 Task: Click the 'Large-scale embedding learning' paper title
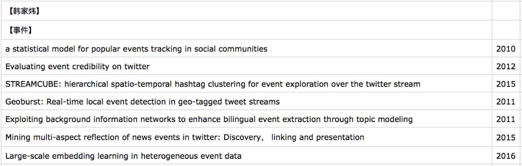(x=123, y=156)
